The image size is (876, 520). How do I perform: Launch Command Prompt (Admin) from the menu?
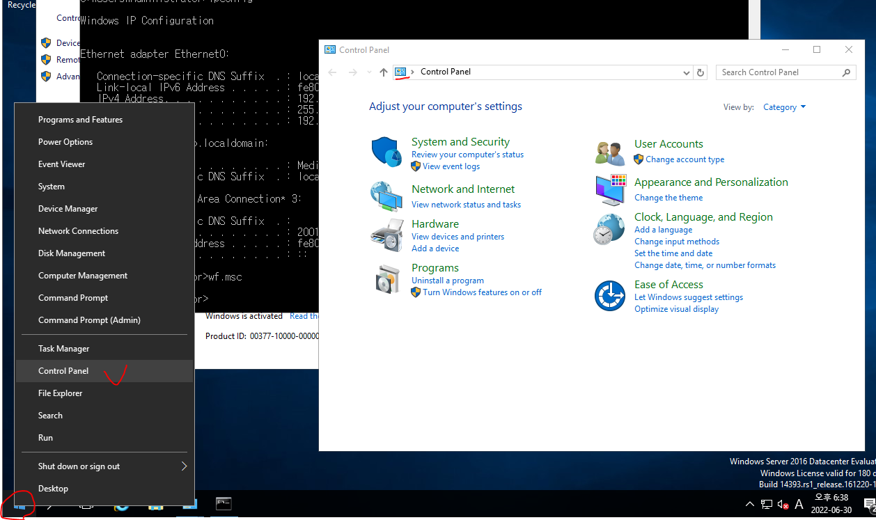click(104, 320)
